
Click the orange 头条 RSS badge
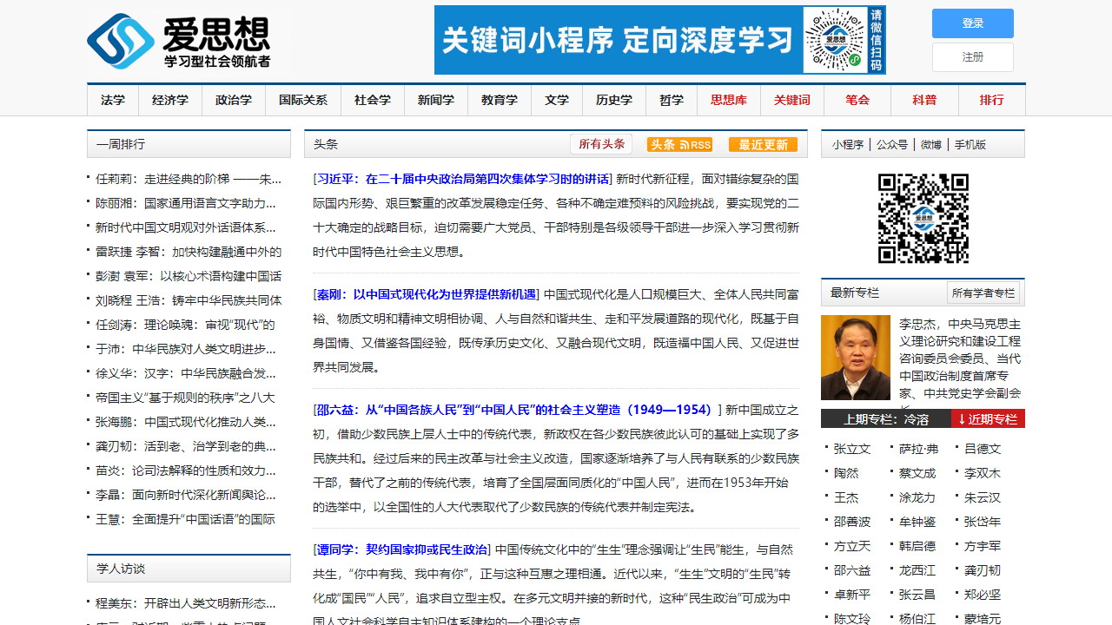pyautogui.click(x=678, y=144)
